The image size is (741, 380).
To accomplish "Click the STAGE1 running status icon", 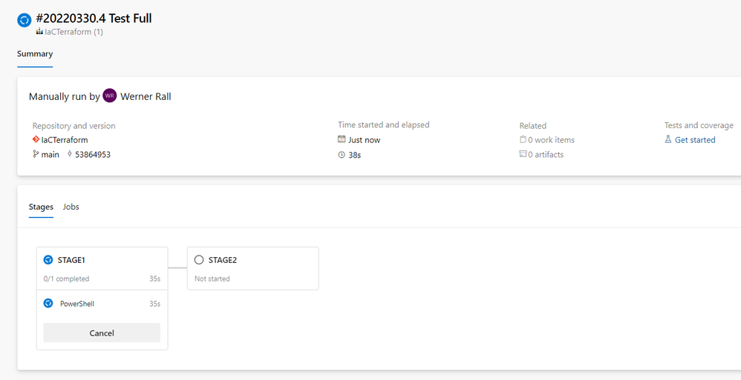I will point(48,260).
